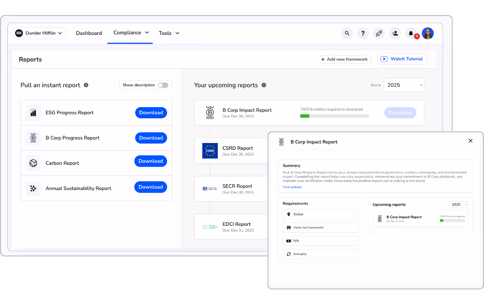Click the N/A requirement row
The width and height of the screenshot is (484, 302).
[x=320, y=241]
